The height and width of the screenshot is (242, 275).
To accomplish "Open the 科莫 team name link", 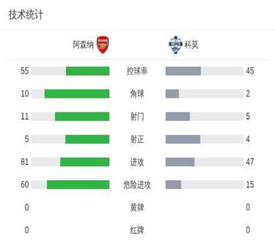I will pyautogui.click(x=191, y=45).
